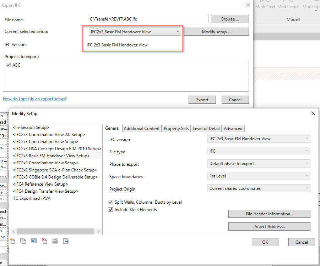Screen dimensions: 320x266
Task: Click the setup list horizontal scrollbar
Action: pos(55,231)
